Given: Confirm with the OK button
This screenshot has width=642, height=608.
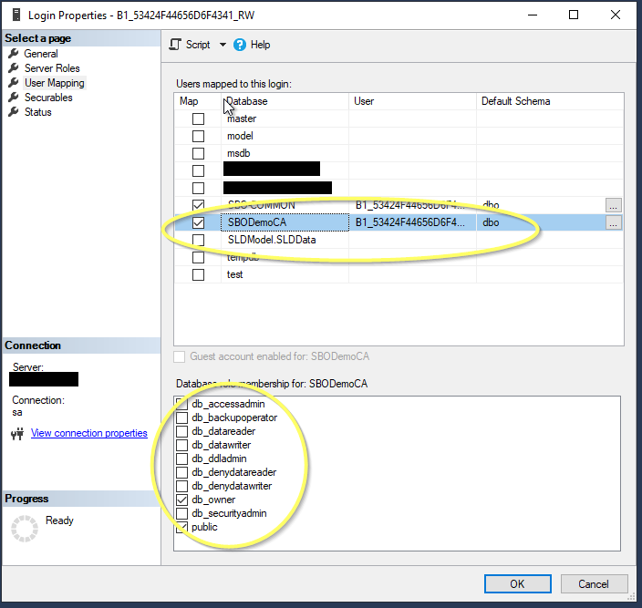Looking at the screenshot, I should [518, 584].
